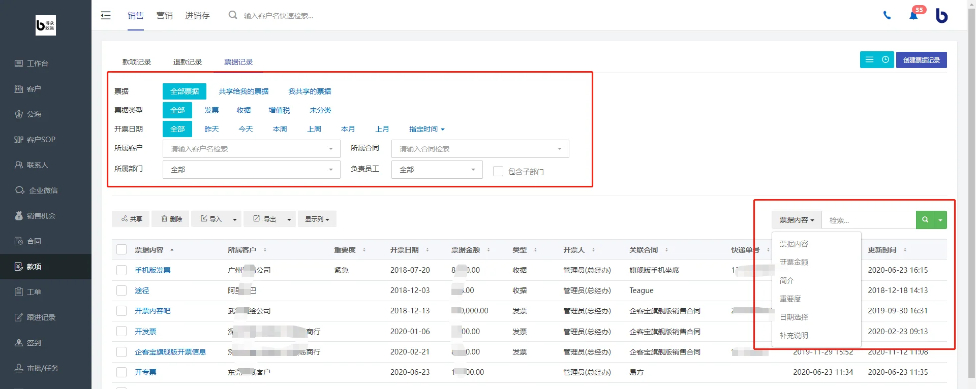
Task: Click the clock history icon button
Action: 886,60
